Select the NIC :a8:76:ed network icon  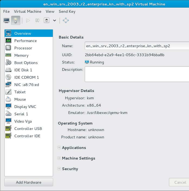pos(8,85)
